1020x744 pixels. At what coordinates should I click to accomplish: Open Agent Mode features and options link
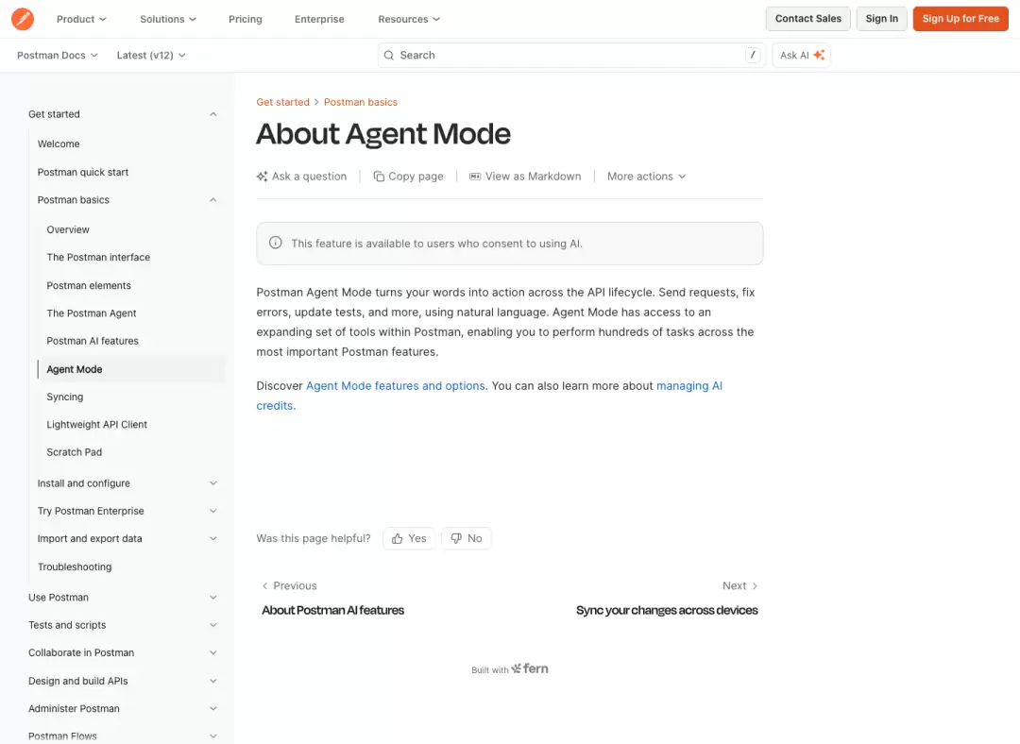point(396,385)
